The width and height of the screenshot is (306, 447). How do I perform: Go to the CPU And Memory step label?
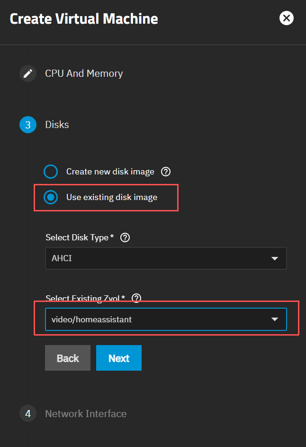pyautogui.click(x=84, y=73)
